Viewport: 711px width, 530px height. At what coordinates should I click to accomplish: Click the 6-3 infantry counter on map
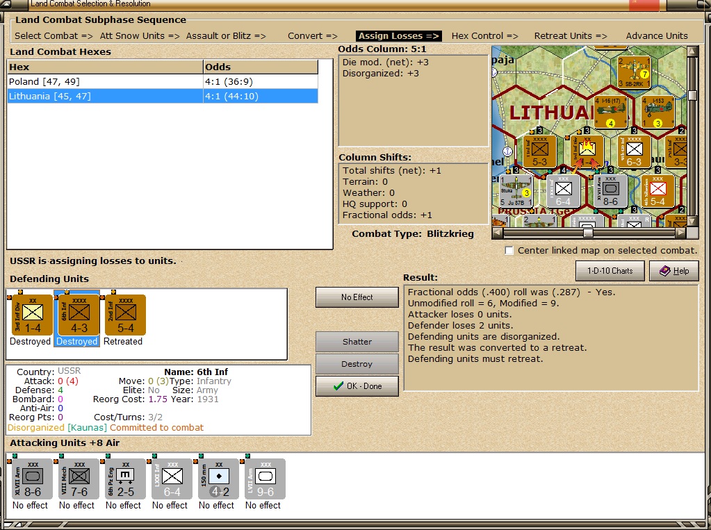634,151
